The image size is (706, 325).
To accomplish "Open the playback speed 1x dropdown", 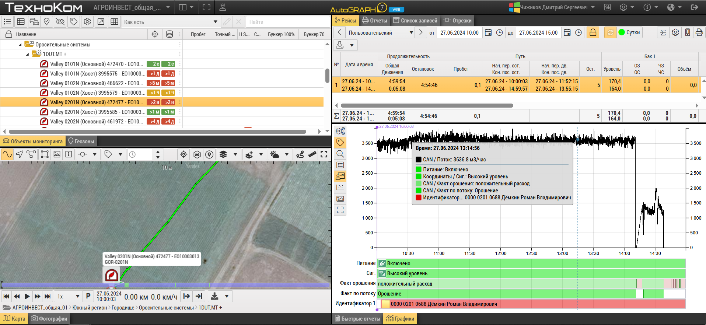I will (68, 296).
